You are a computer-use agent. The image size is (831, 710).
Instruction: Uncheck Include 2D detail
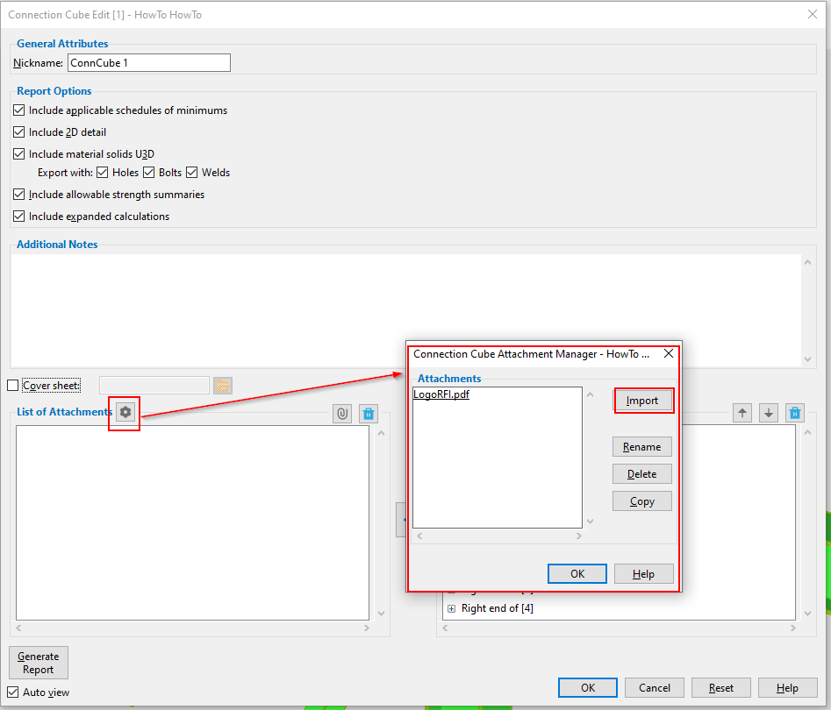[x=19, y=131]
